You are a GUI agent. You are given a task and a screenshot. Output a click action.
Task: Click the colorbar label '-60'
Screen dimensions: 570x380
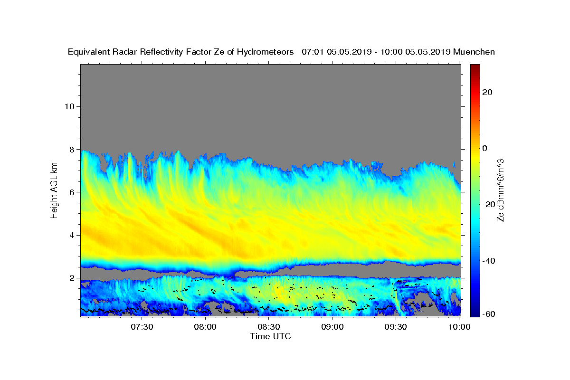489,314
